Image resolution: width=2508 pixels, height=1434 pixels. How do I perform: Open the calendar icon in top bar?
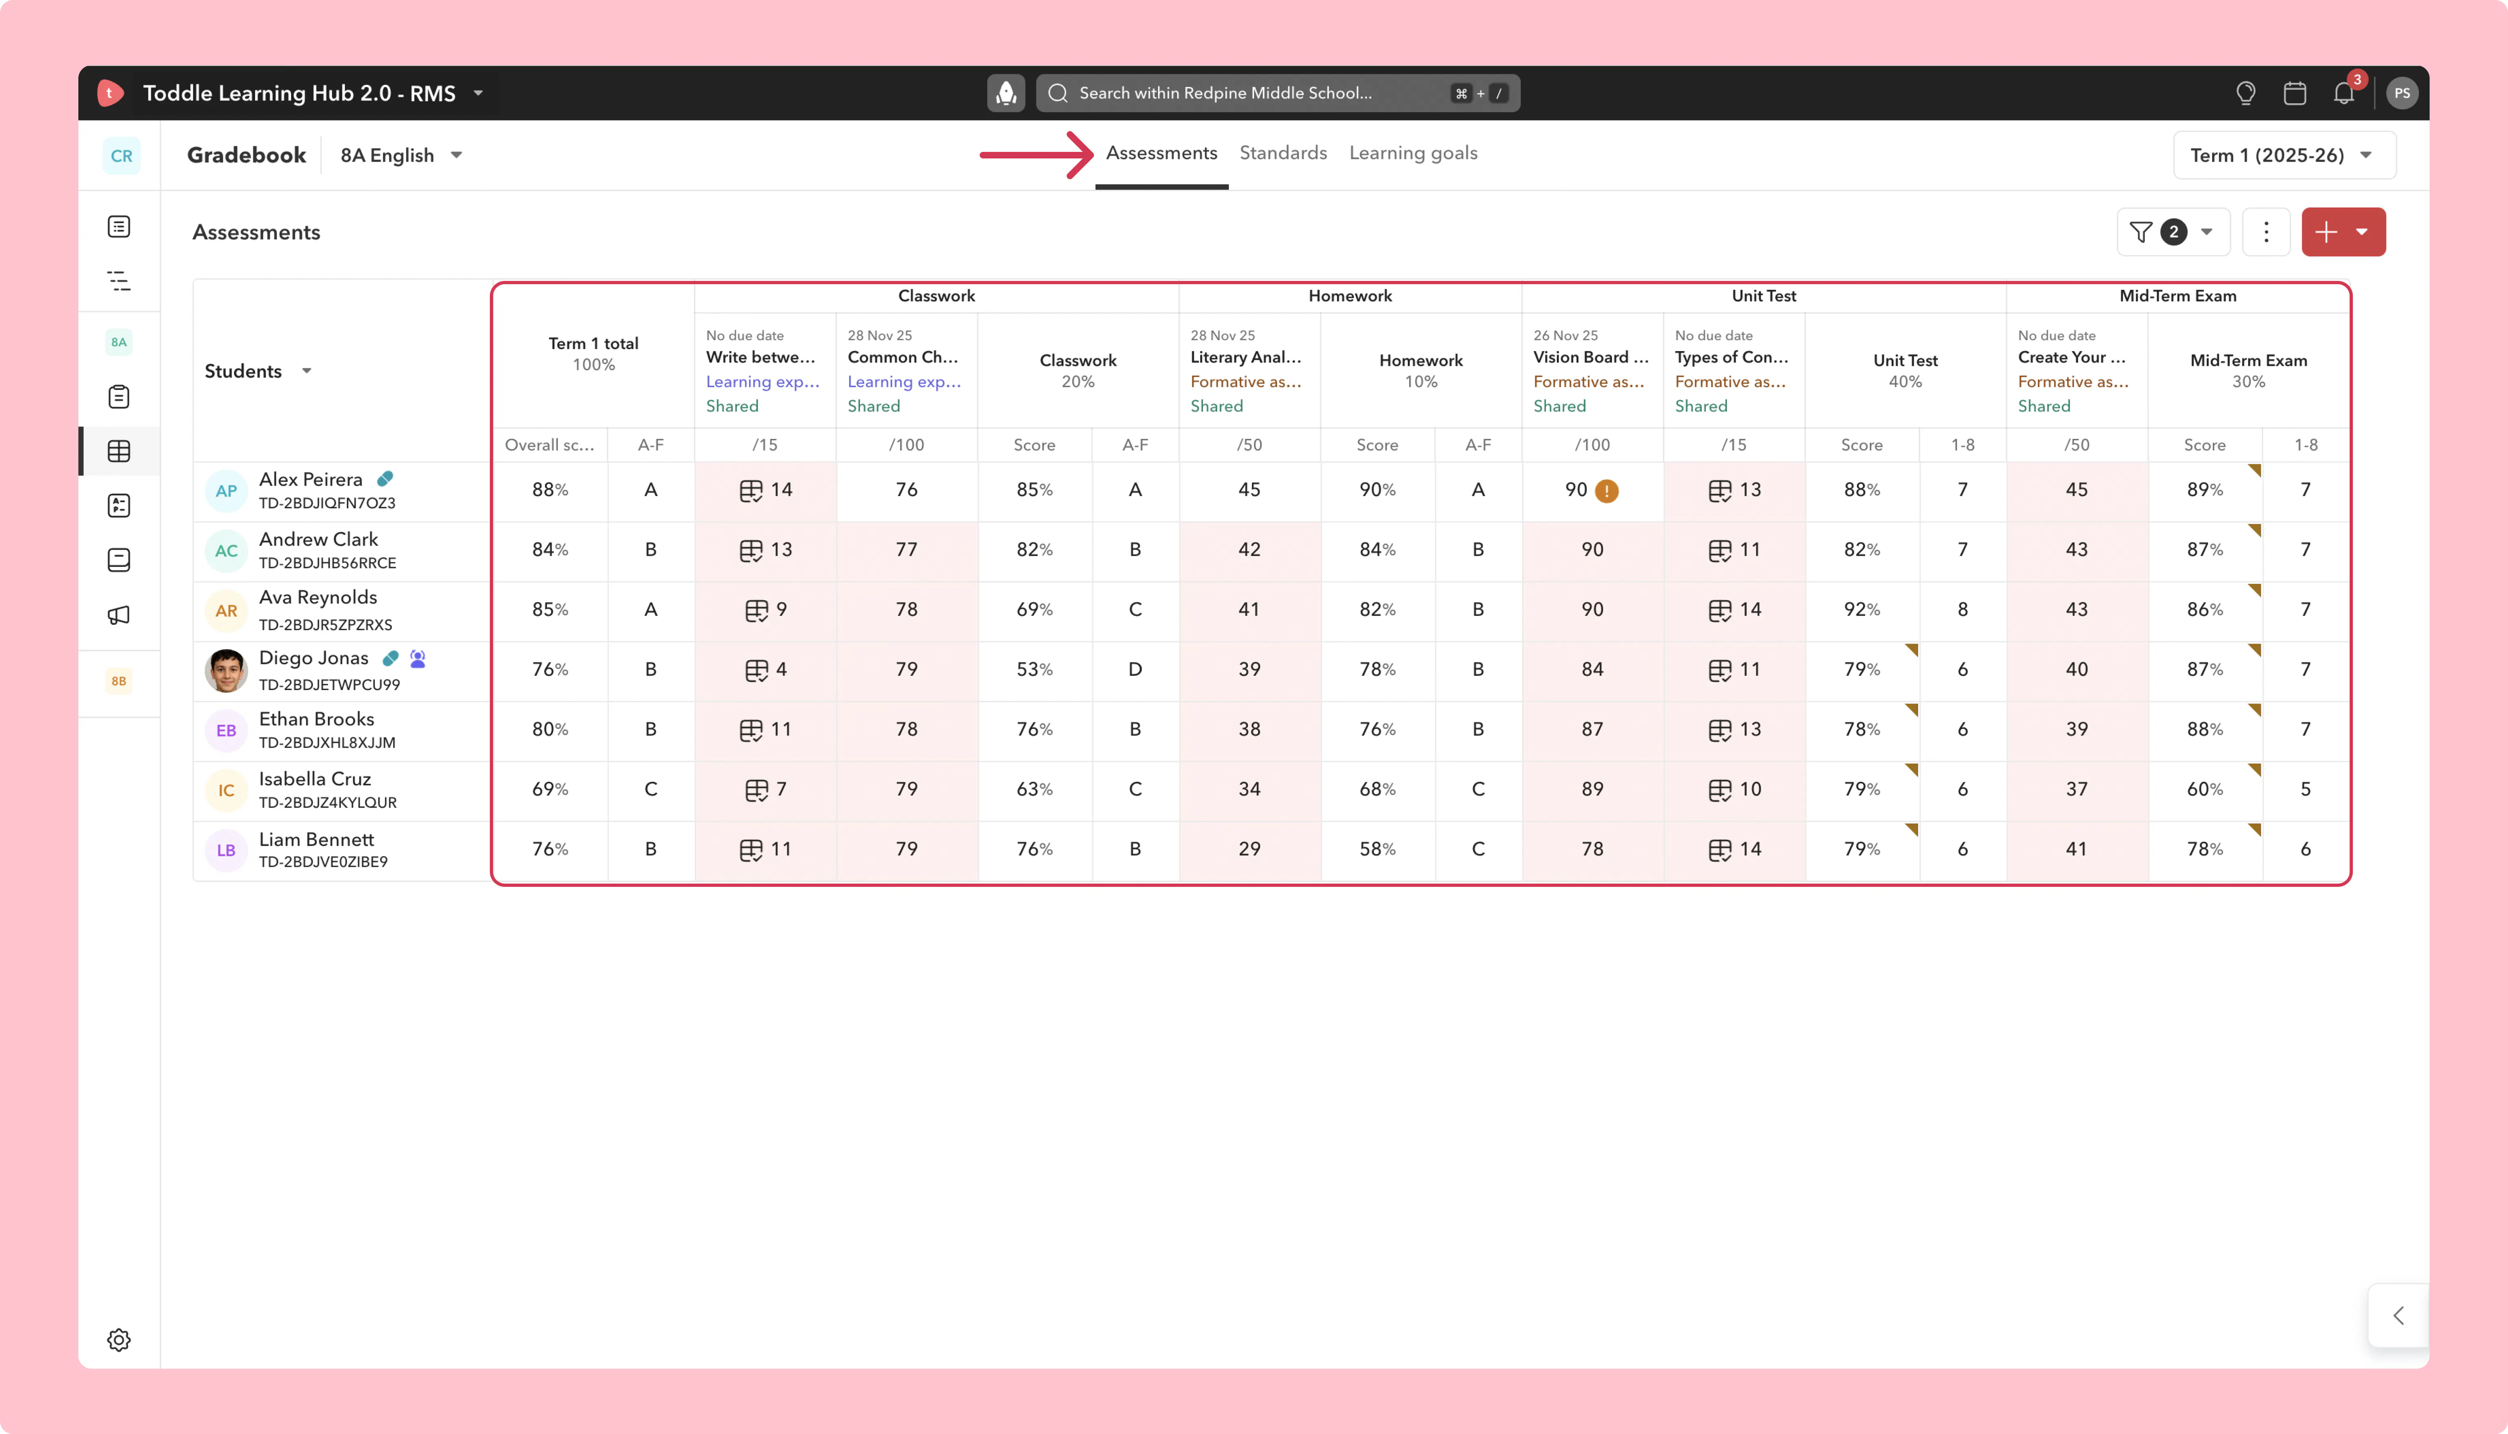2295,93
